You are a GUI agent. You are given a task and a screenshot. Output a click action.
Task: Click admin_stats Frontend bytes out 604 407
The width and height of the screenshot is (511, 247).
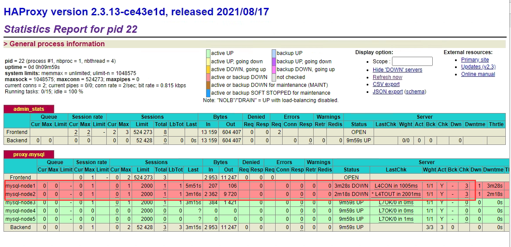pos(232,132)
